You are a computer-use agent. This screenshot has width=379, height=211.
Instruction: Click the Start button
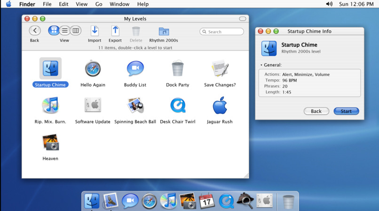coord(346,111)
